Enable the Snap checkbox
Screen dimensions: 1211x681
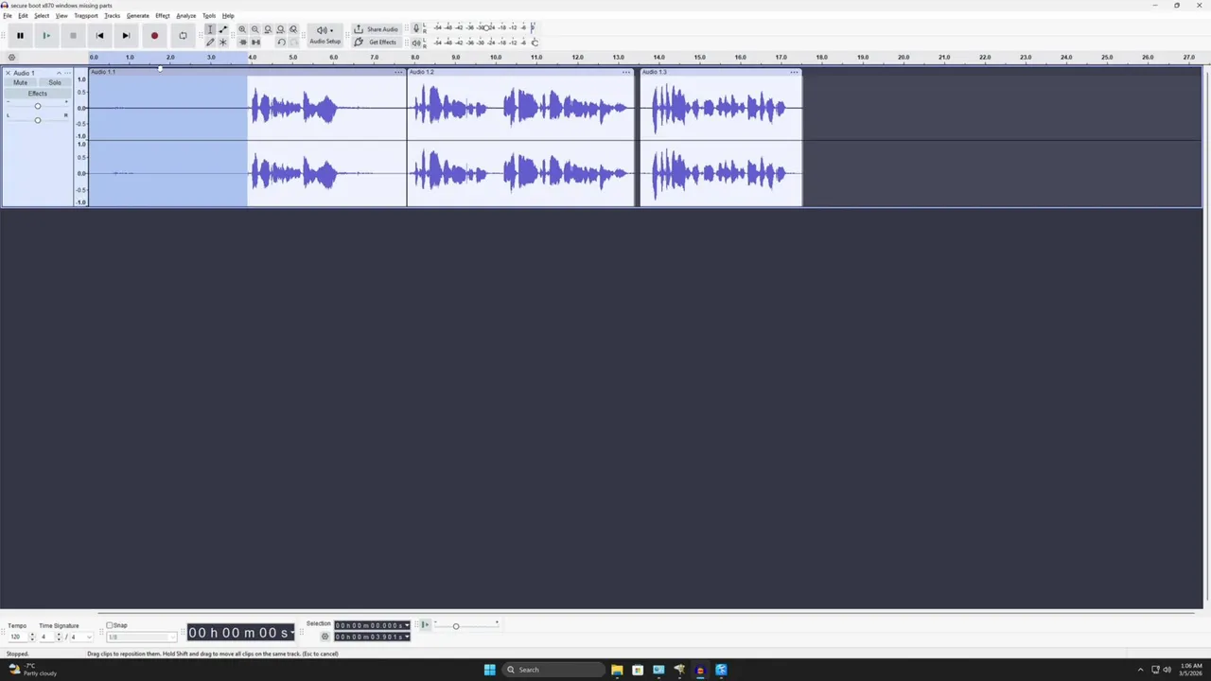pos(109,625)
